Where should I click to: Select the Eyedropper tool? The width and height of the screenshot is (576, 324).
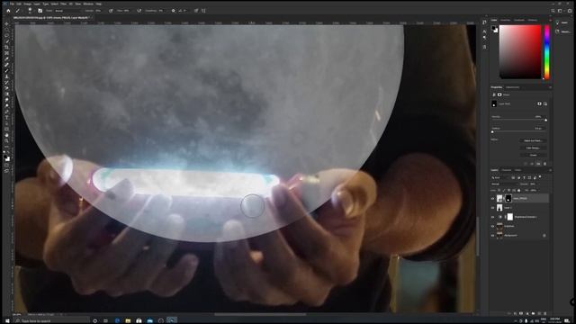(6, 59)
